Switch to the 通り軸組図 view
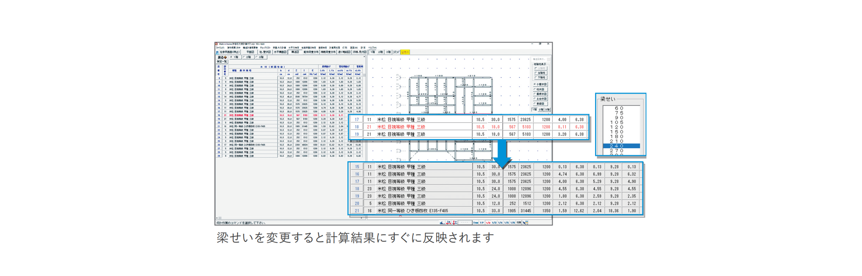Viewport: 862px width, 276px height. [344, 52]
